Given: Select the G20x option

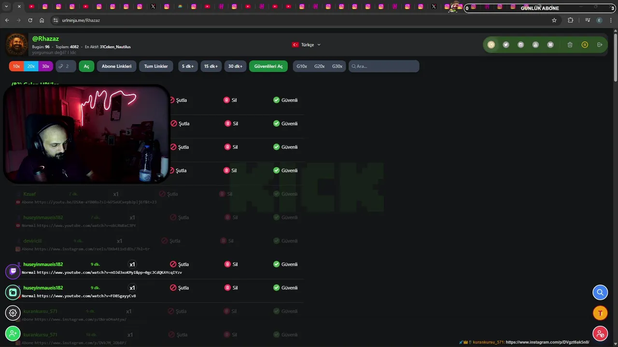Looking at the screenshot, I should pos(319,66).
